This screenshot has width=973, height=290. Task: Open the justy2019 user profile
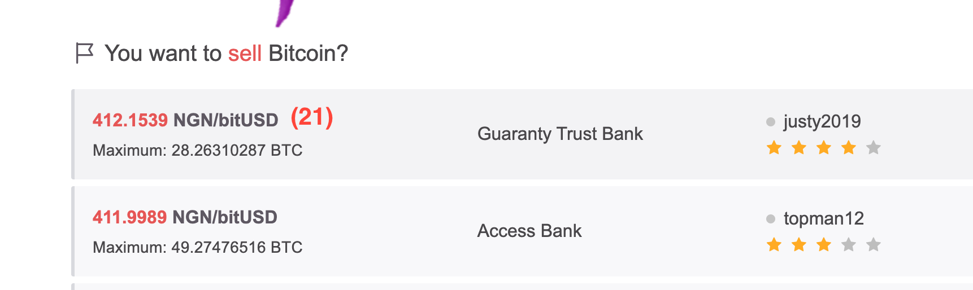(x=822, y=121)
